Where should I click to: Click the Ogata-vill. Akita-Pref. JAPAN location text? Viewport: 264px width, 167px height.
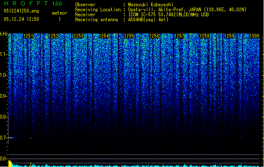coord(187,10)
